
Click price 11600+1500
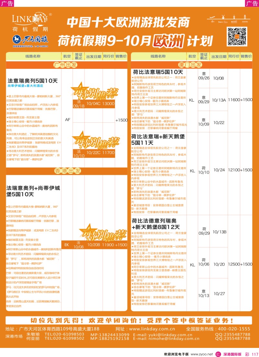coord(240,100)
